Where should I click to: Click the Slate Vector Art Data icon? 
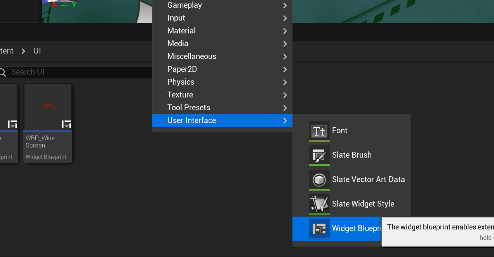tap(319, 180)
